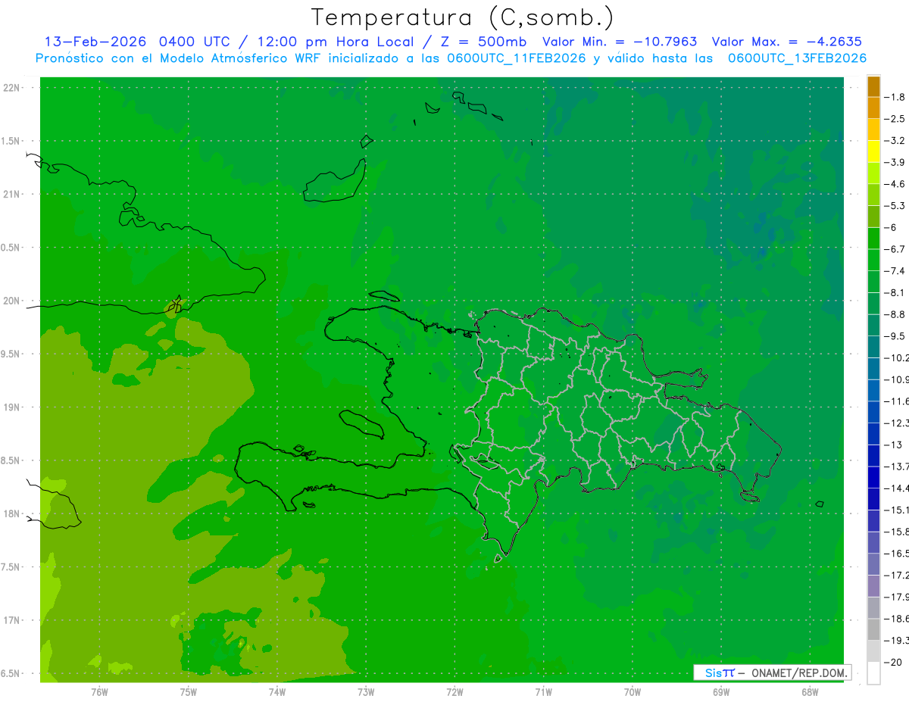
Task: Click the yellow legend swatch above -3.9
Action: (873, 151)
